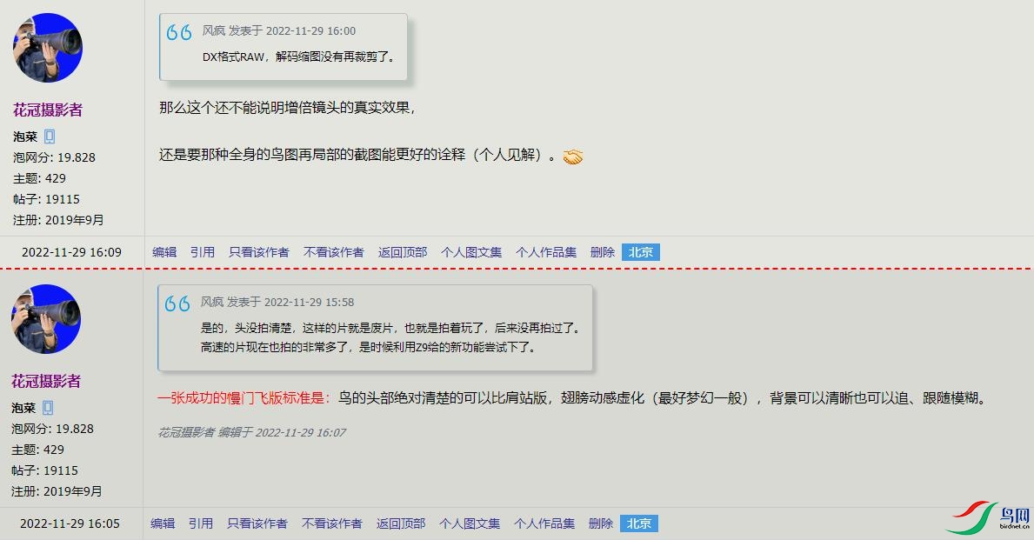Click the quote mark icon in the 15:58 quote
The width and height of the screenshot is (1034, 540).
[177, 303]
